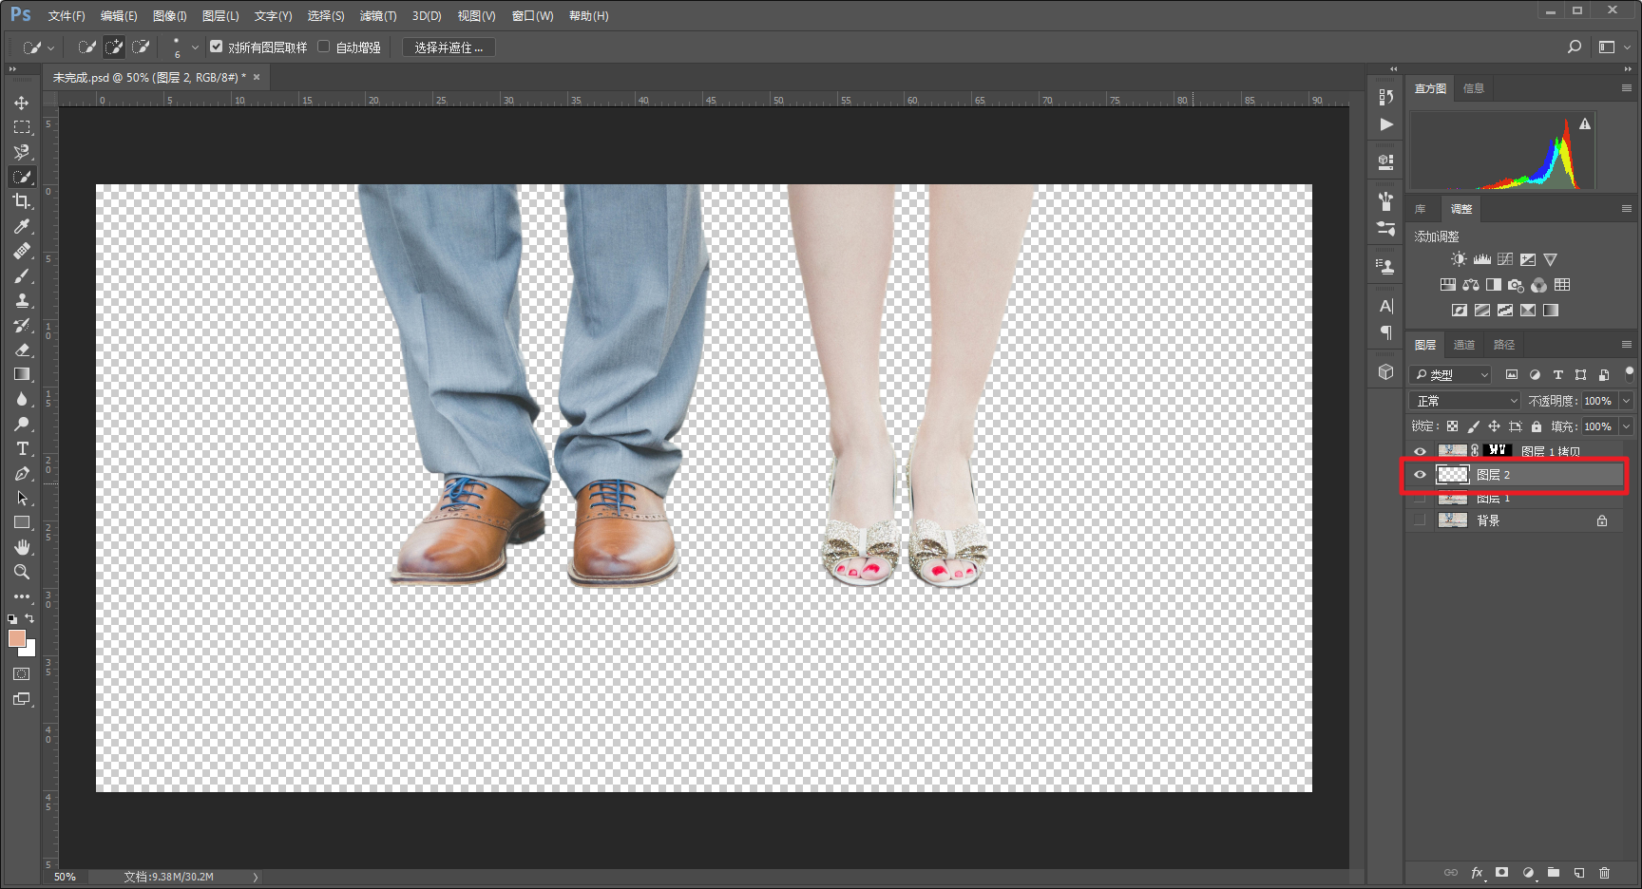Screen dimensions: 1642x889
Task: Select the Eraser tool
Action: (x=22, y=350)
